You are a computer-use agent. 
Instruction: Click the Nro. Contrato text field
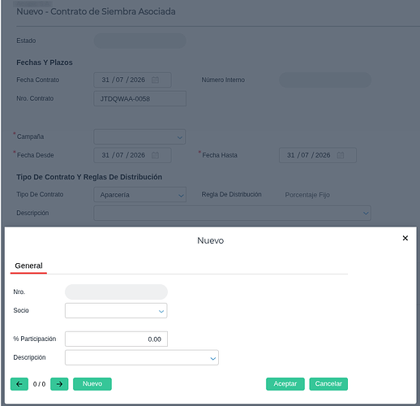pyautogui.click(x=139, y=98)
